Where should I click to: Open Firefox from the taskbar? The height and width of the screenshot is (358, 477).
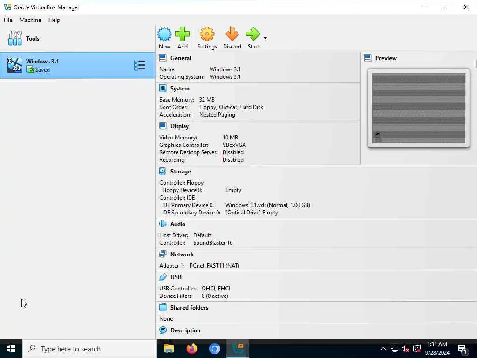pyautogui.click(x=191, y=349)
